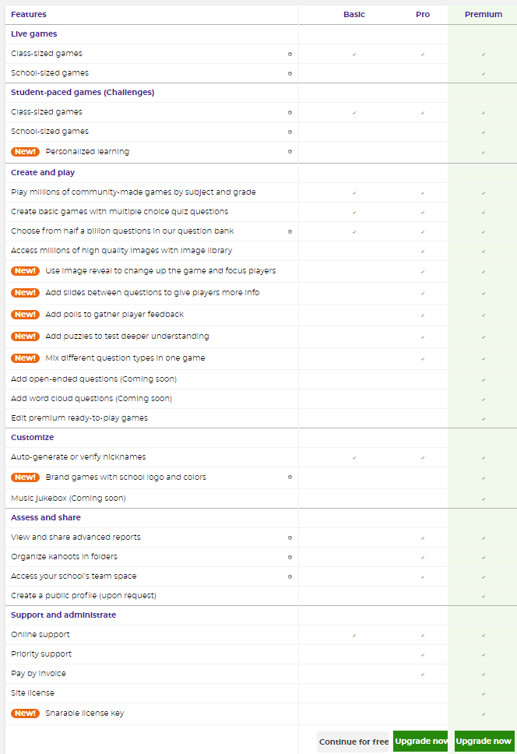Click the Features column header
The height and width of the screenshot is (754, 517).
[29, 15]
